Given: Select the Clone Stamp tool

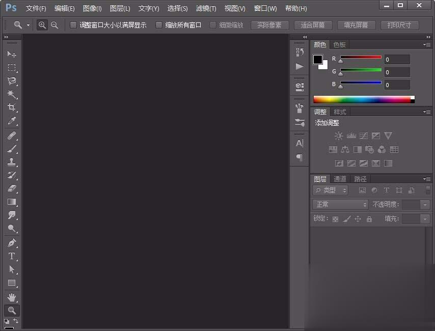Looking at the screenshot, I should (12, 162).
